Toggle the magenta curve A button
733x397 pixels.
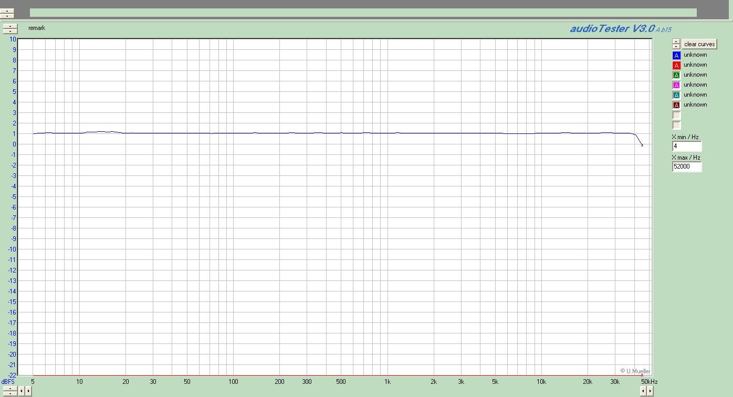pyautogui.click(x=676, y=85)
